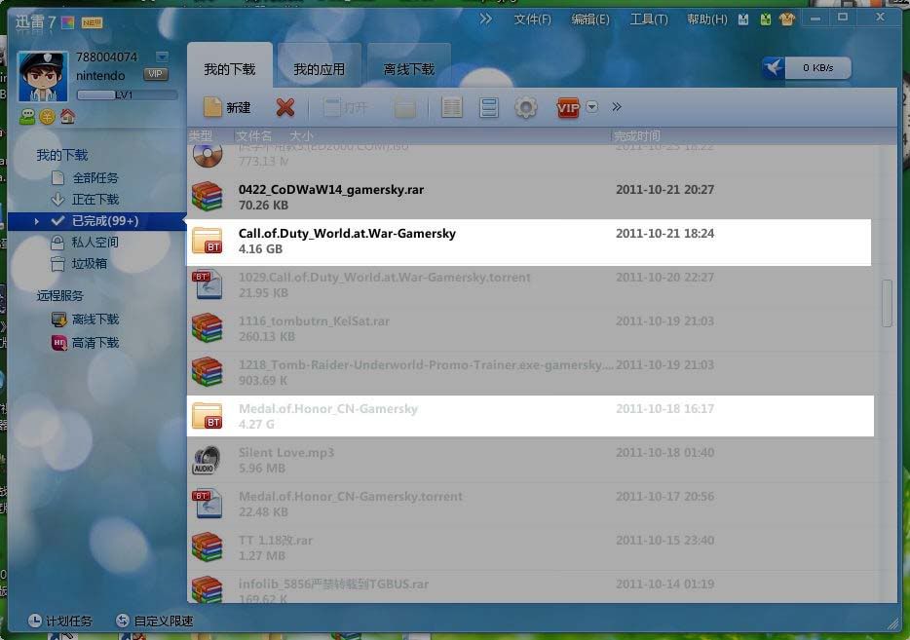The image size is (910, 640).
Task: Click 计划任务 at the bottom bar
Action: coord(59,621)
